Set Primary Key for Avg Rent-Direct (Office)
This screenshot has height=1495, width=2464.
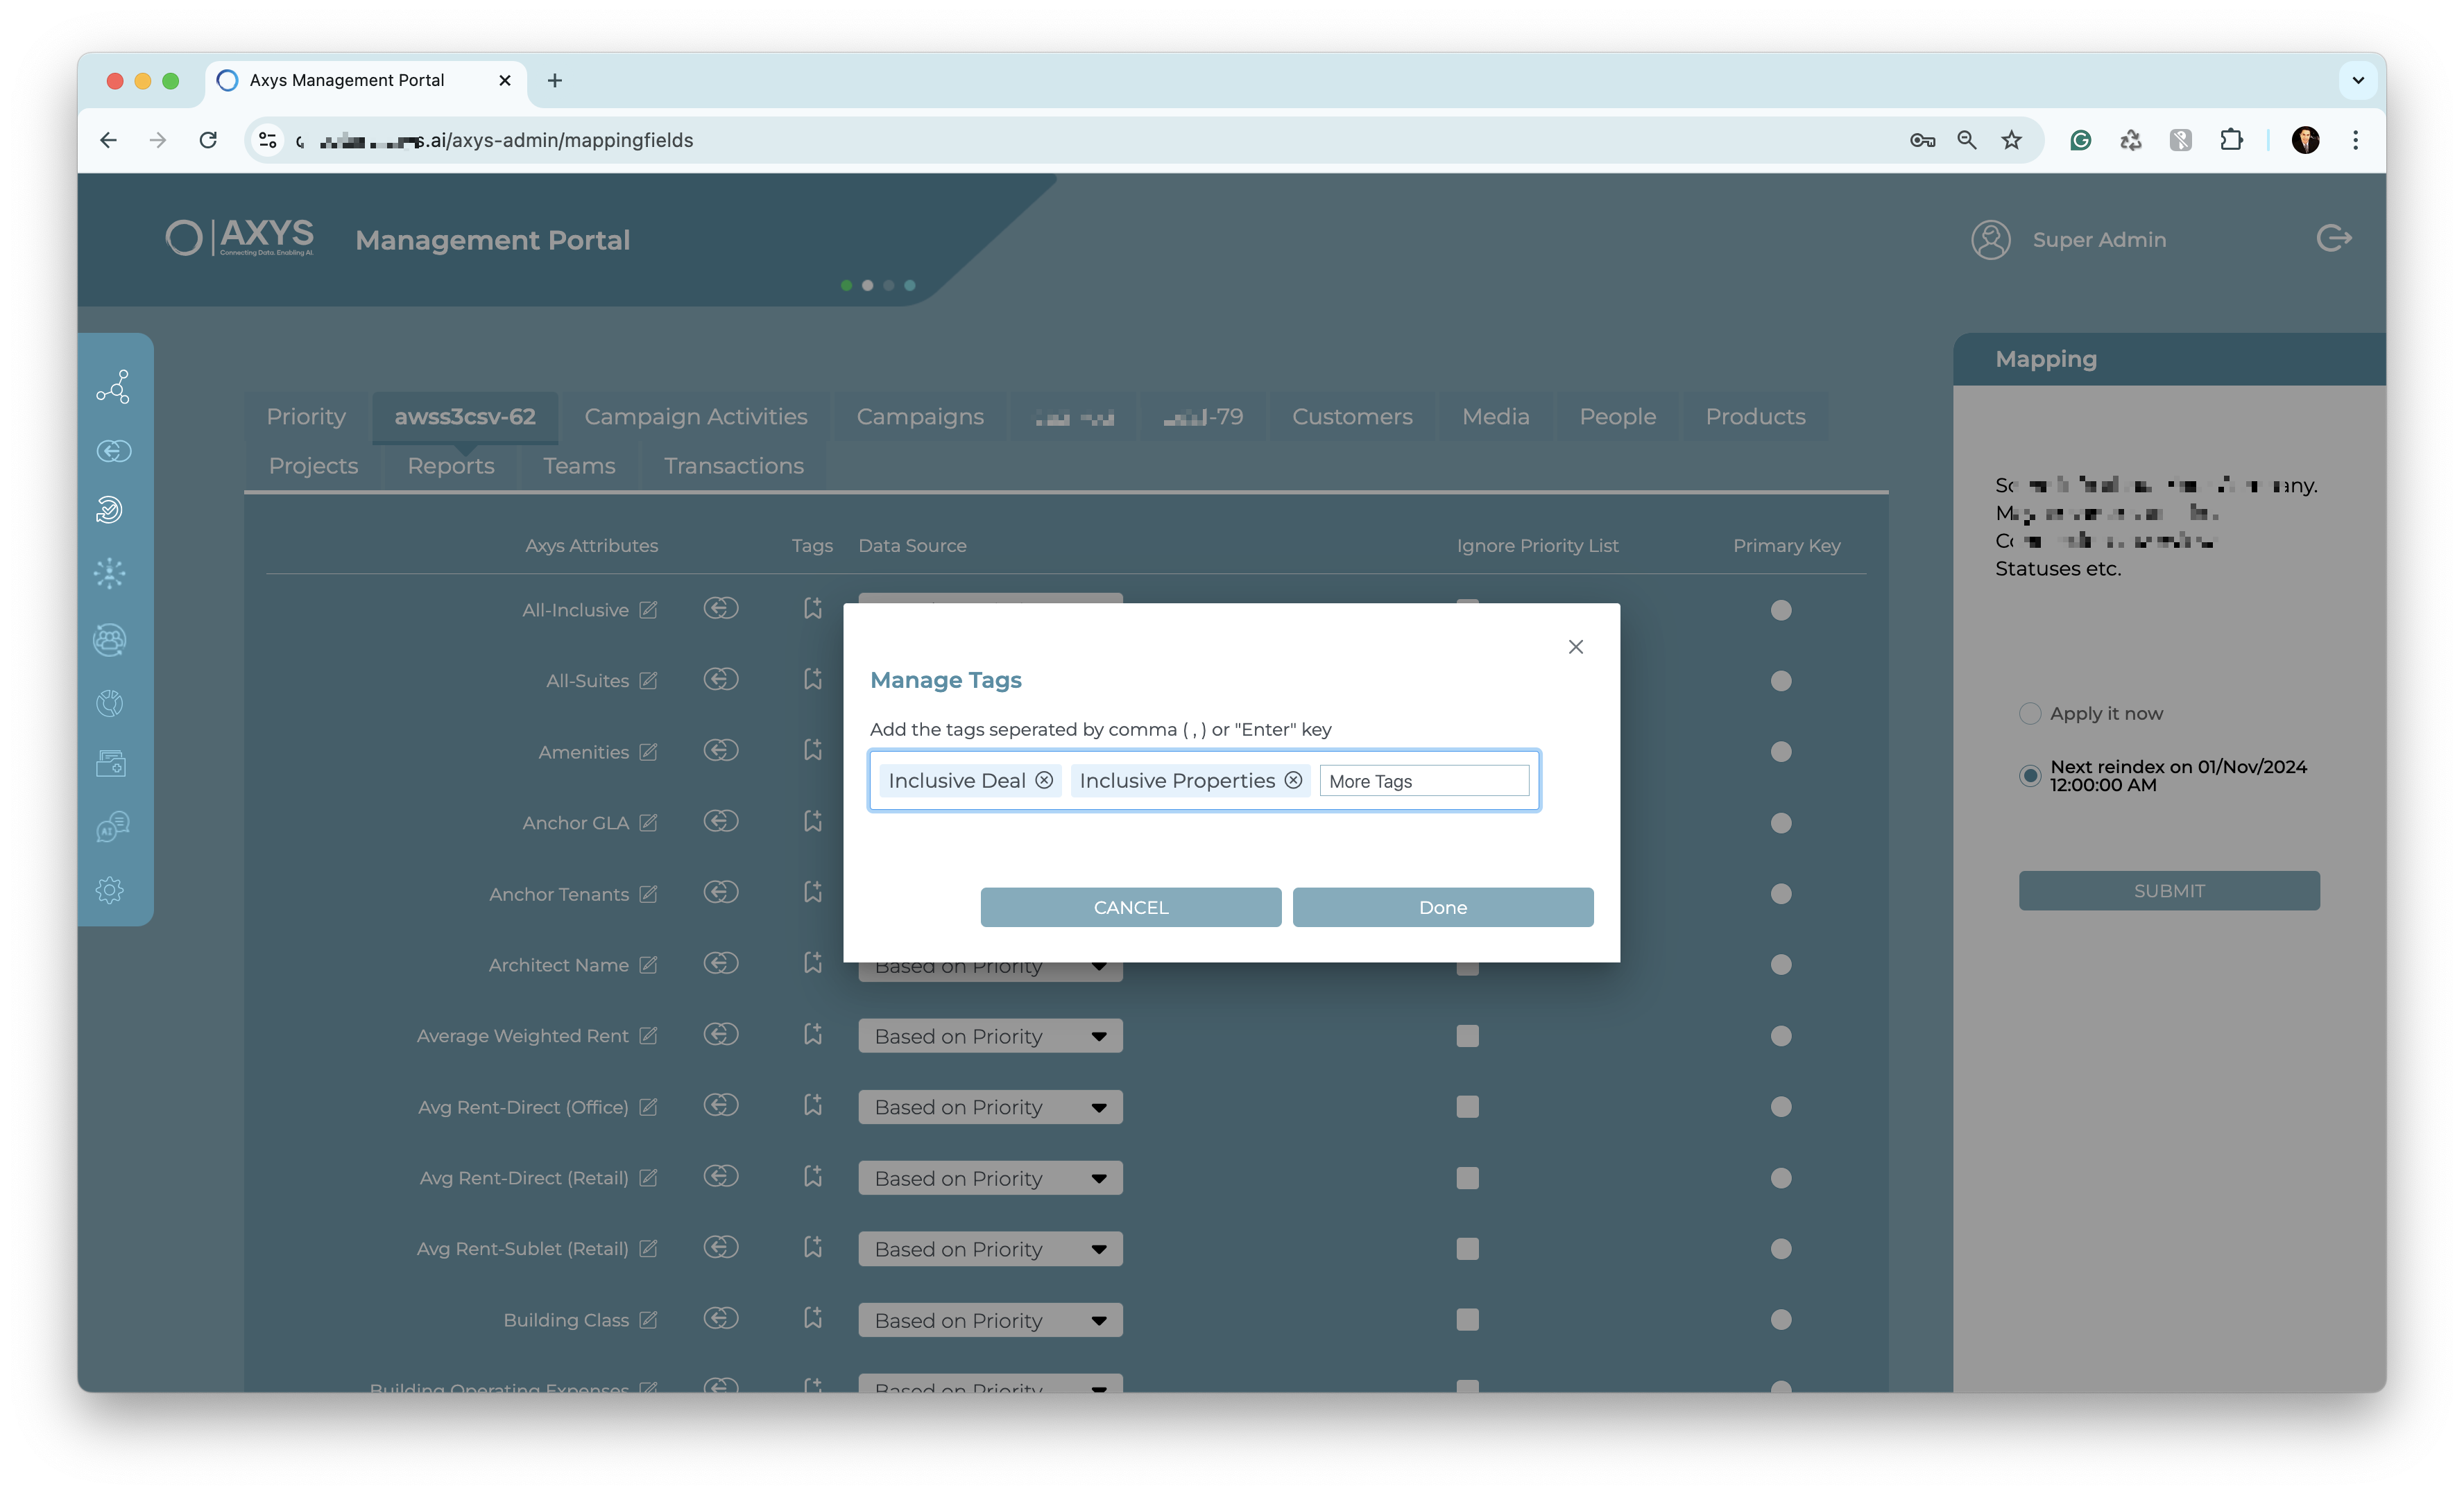(x=1780, y=1107)
